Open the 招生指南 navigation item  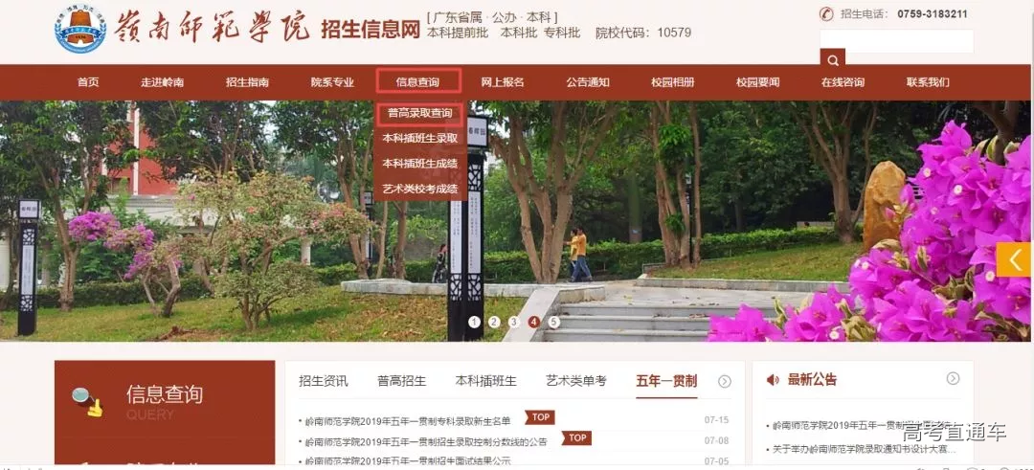(247, 82)
